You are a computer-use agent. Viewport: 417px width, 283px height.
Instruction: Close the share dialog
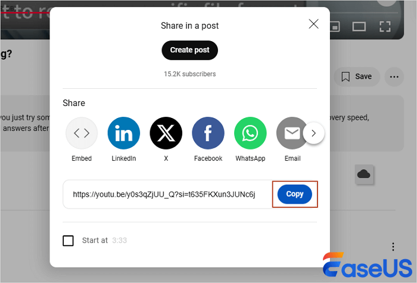(313, 24)
